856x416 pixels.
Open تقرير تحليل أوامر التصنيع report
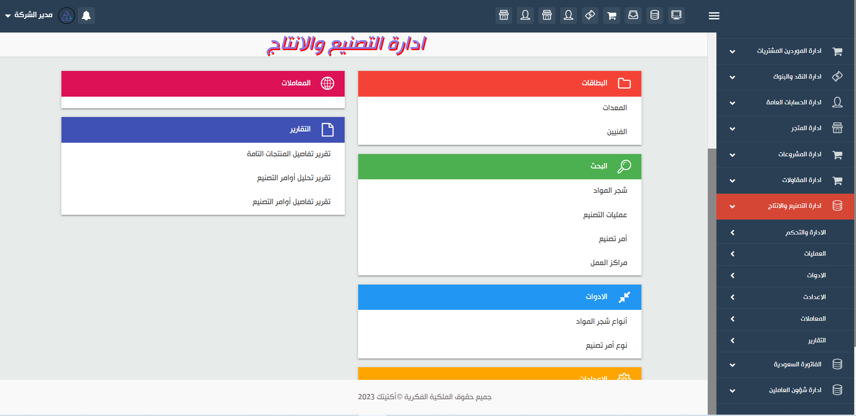coord(294,178)
